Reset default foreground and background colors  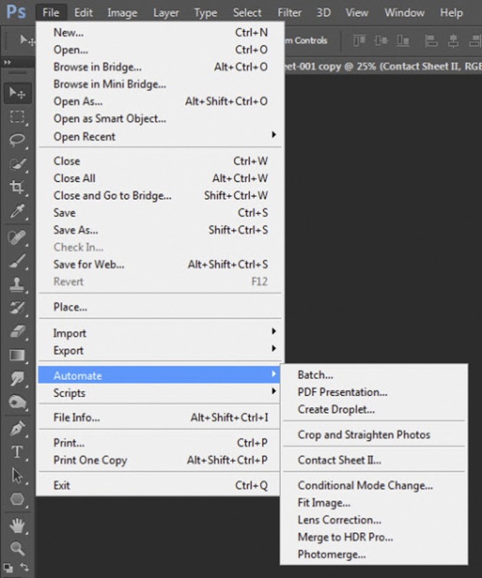[x=9, y=568]
